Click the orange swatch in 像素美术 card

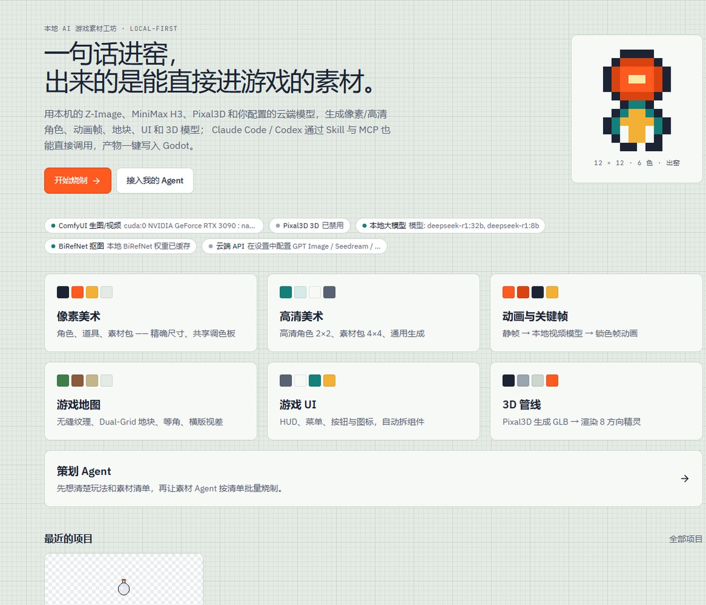78,292
